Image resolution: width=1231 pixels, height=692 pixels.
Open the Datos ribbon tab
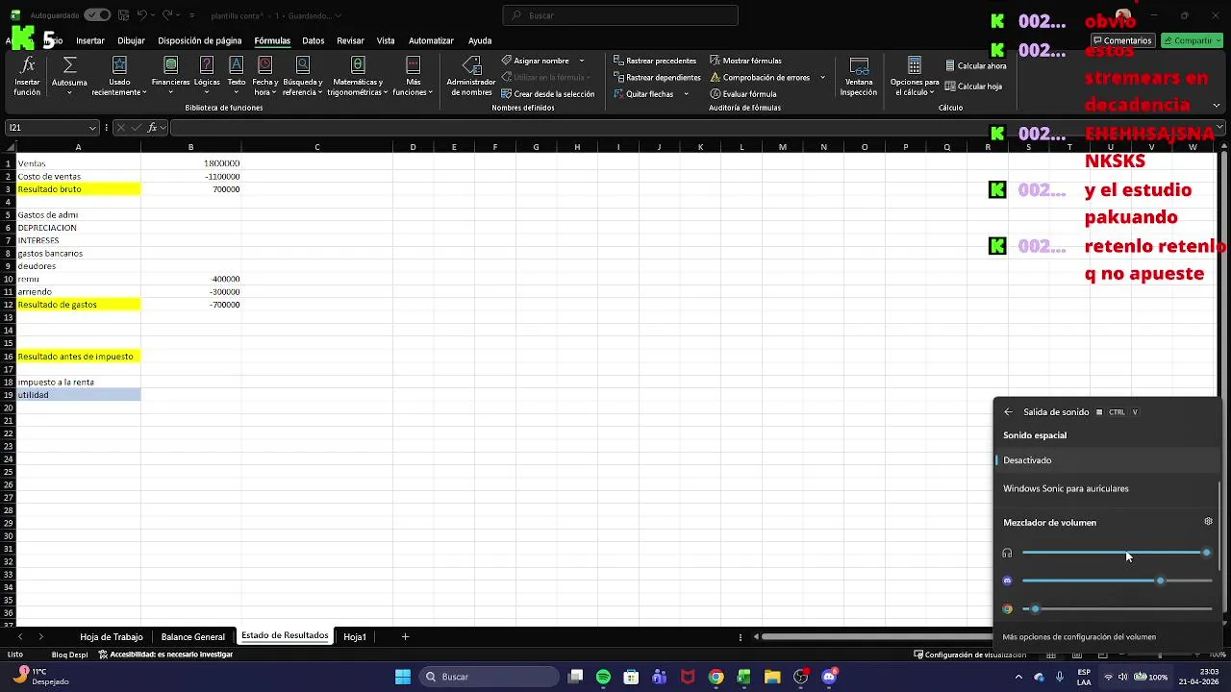[314, 40]
